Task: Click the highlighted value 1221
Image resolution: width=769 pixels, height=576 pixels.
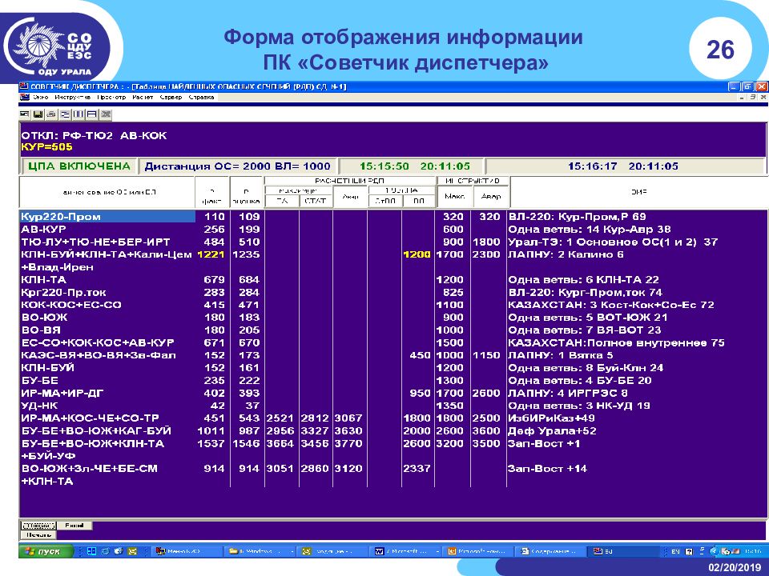Action: coord(211,254)
